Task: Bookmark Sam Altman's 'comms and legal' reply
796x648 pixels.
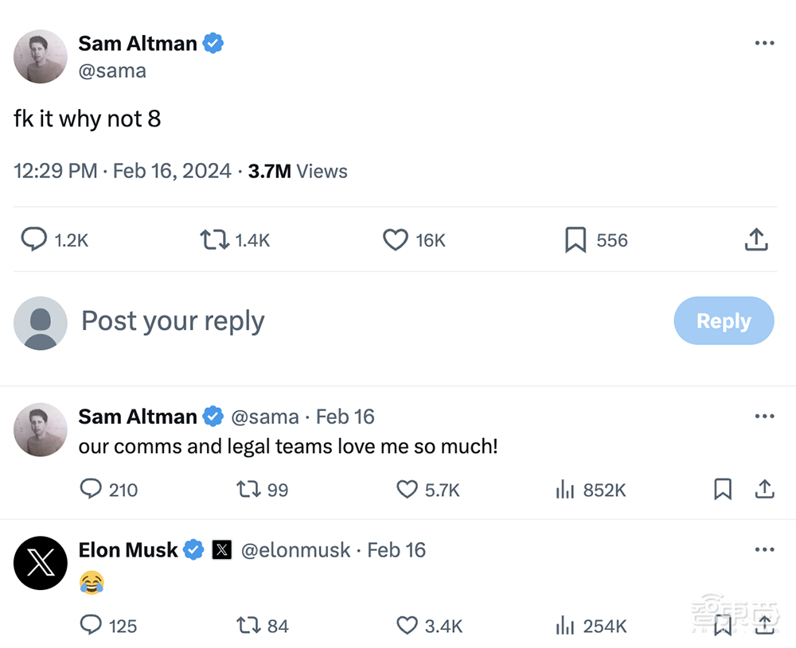Action: click(723, 489)
